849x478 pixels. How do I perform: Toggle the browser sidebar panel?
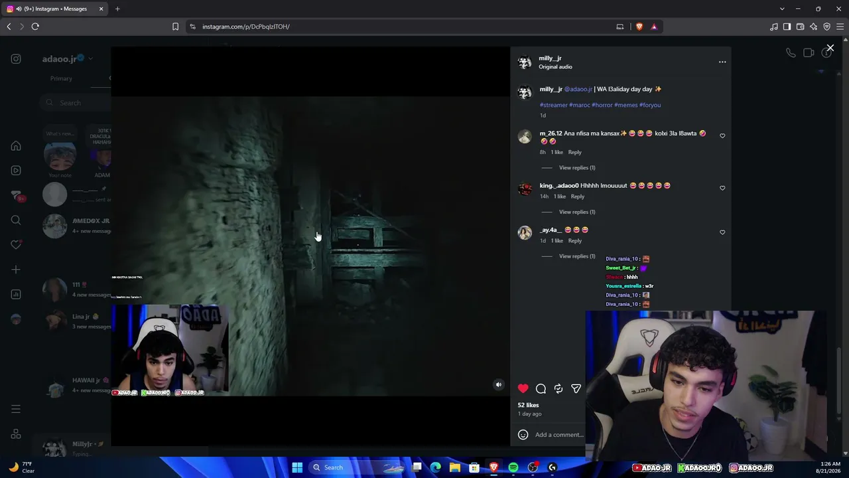(x=787, y=27)
